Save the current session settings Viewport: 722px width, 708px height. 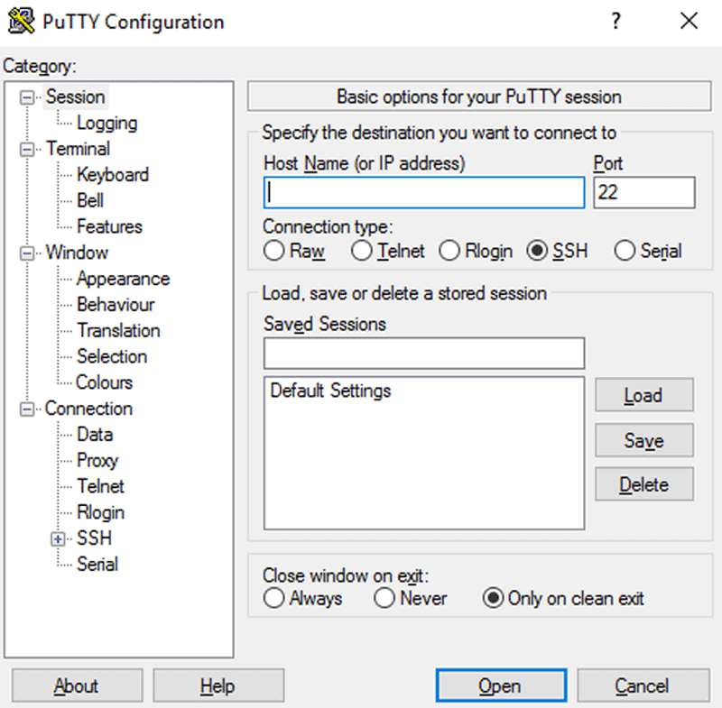[643, 440]
